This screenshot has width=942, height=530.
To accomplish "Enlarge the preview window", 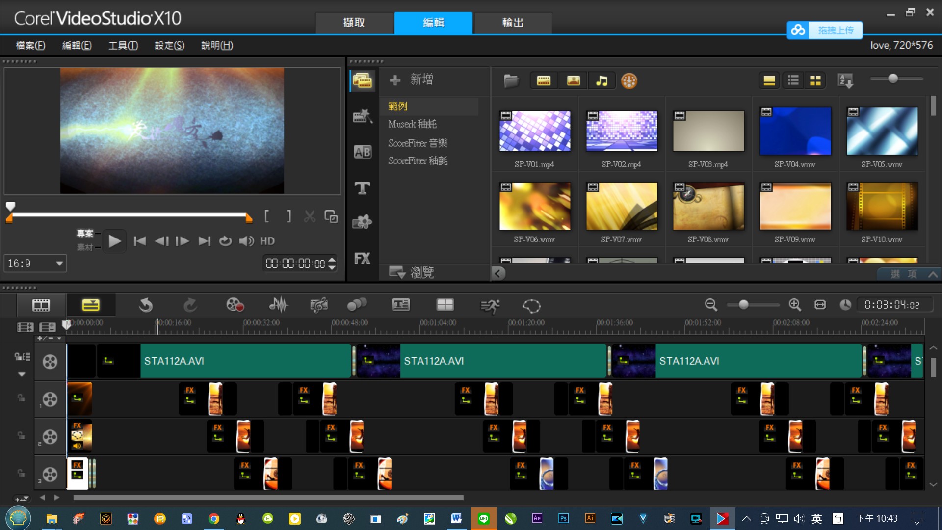I will 331,216.
